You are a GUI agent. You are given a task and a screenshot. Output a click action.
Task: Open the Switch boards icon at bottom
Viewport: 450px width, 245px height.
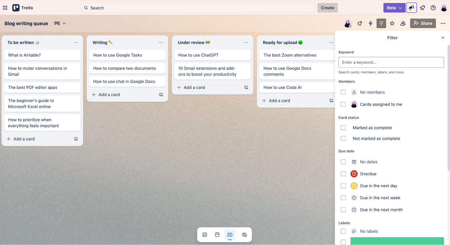pyautogui.click(x=244, y=235)
